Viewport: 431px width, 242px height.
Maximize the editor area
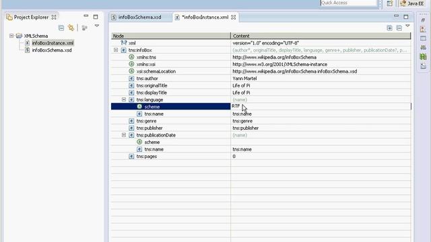click(405, 17)
